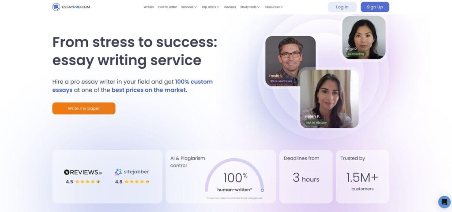Open the How to order page
The height and width of the screenshot is (212, 452).
click(x=167, y=7)
